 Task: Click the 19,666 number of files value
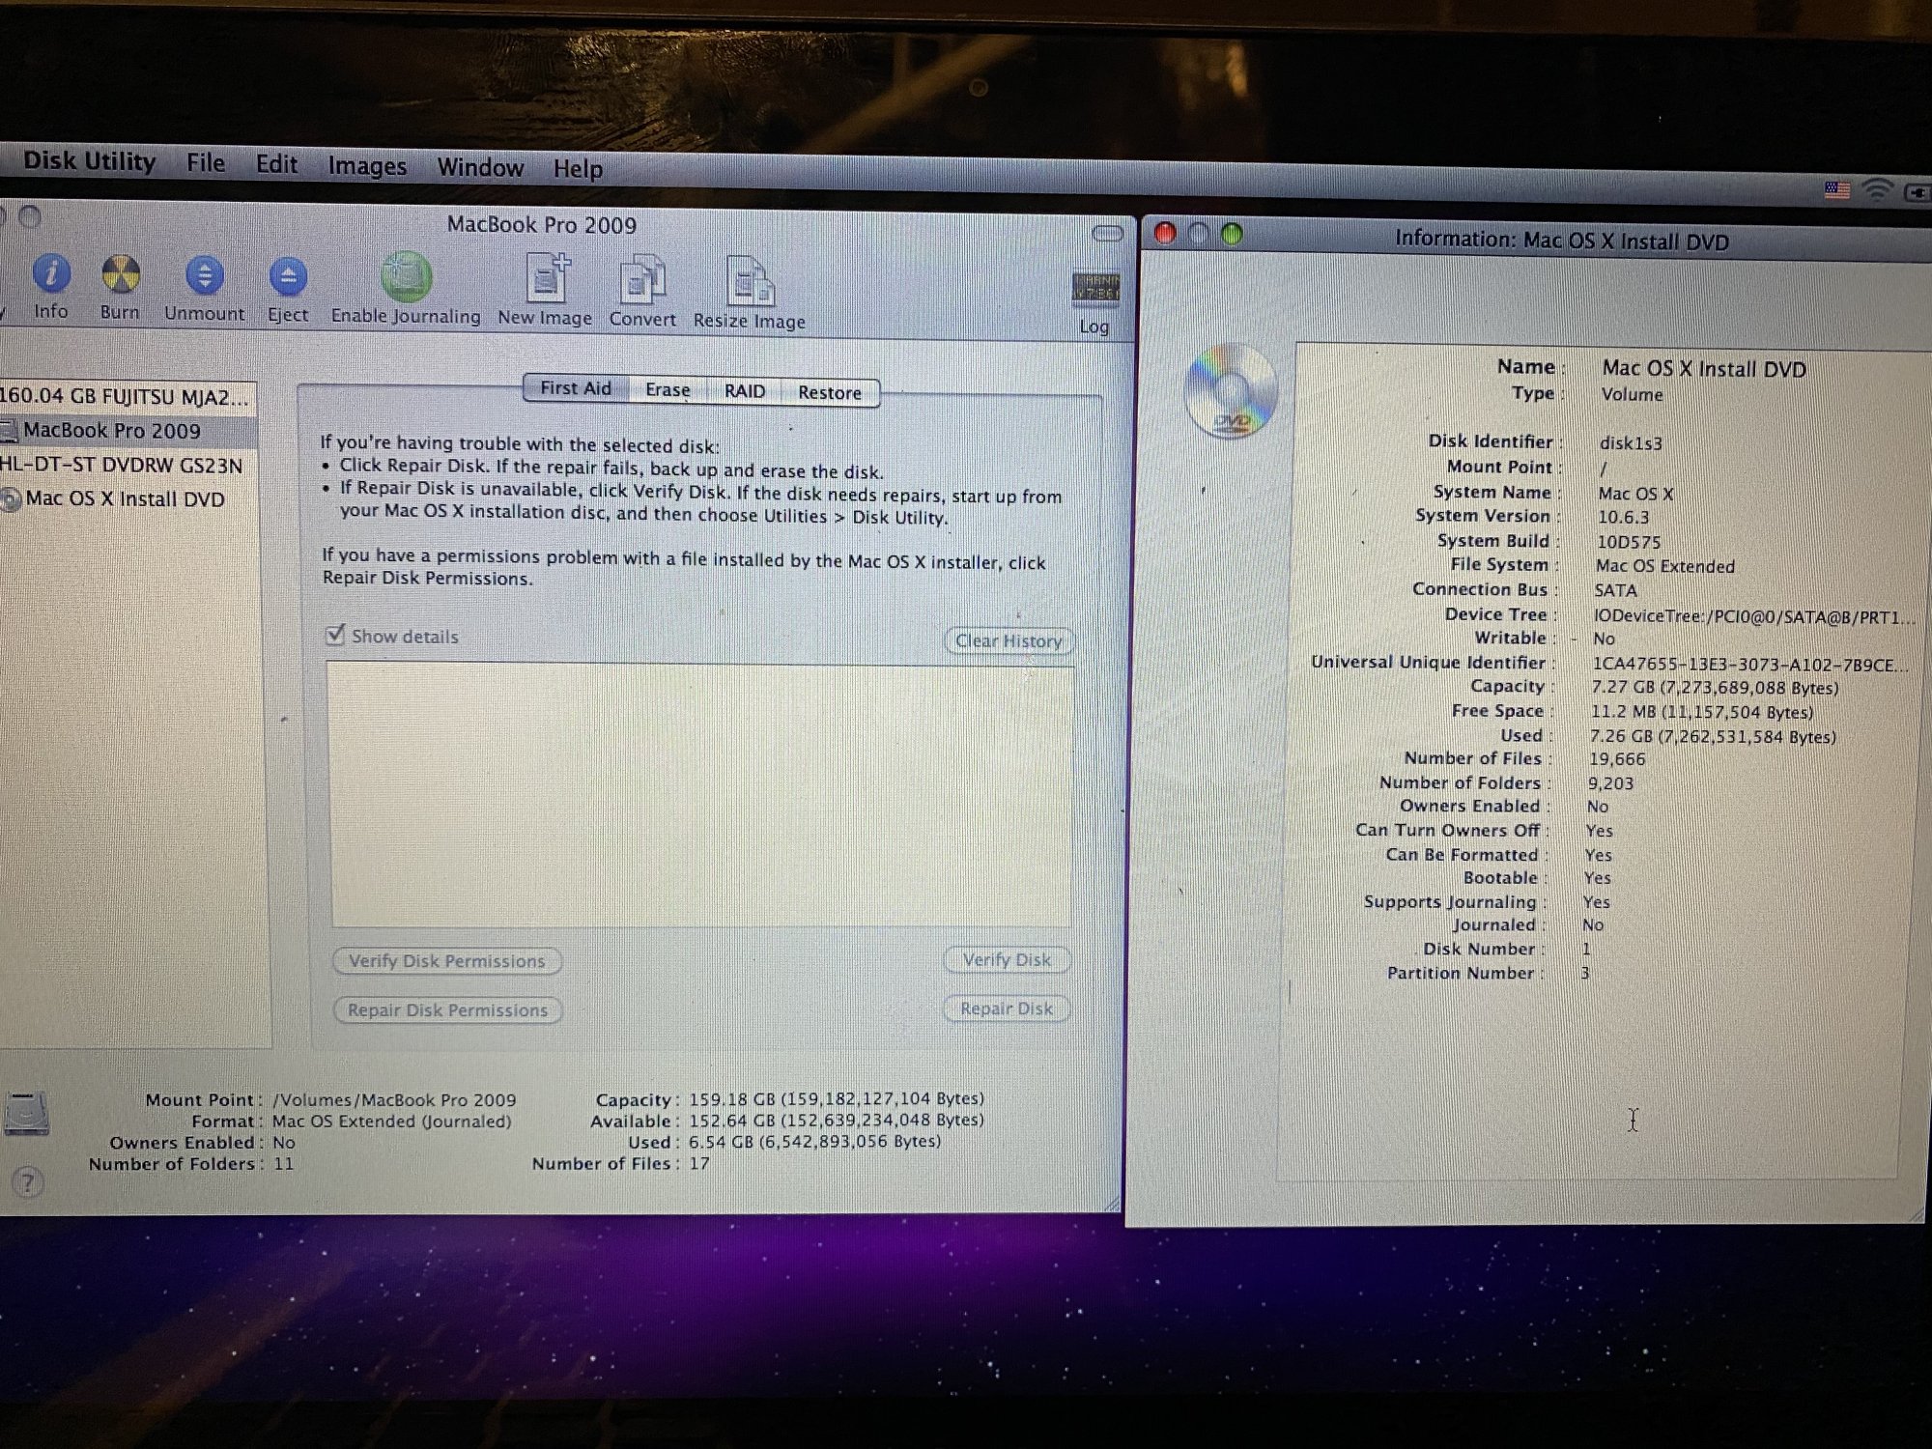[x=1617, y=759]
